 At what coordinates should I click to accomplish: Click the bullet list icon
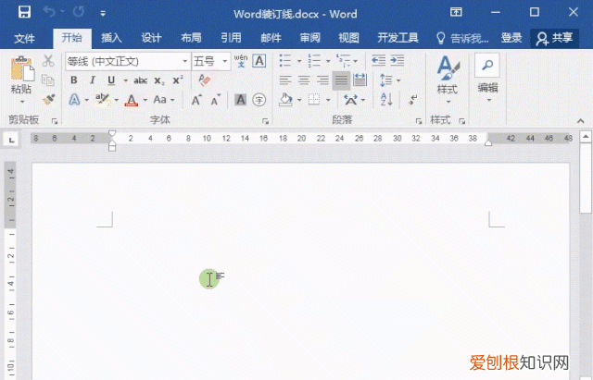tap(285, 60)
